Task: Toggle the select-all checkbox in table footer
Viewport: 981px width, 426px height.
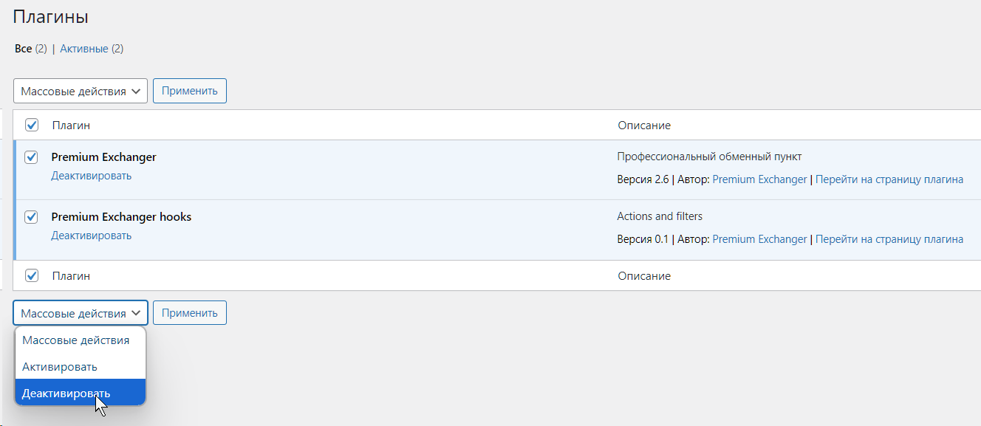Action: (x=32, y=276)
